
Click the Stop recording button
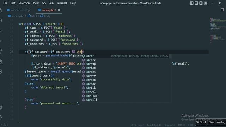(x=217, y=122)
